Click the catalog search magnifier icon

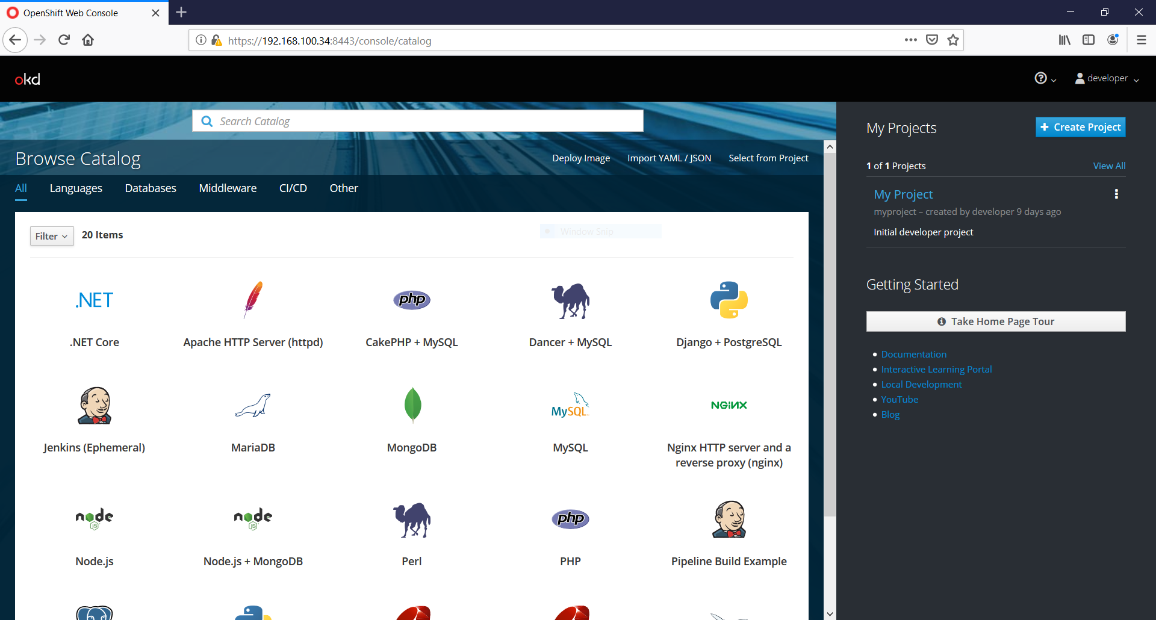point(207,121)
